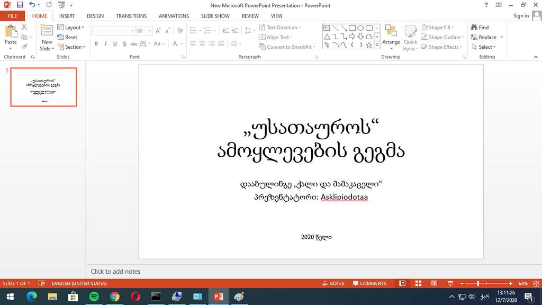Click Convert to SmartArt
542x305 pixels.
coord(287,47)
